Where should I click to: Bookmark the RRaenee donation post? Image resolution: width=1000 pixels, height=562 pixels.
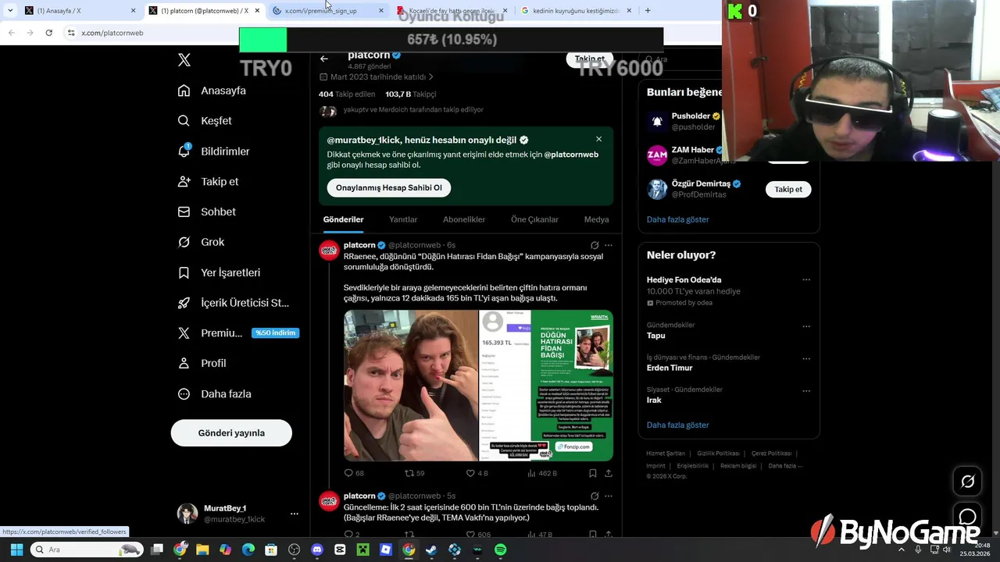(593, 473)
